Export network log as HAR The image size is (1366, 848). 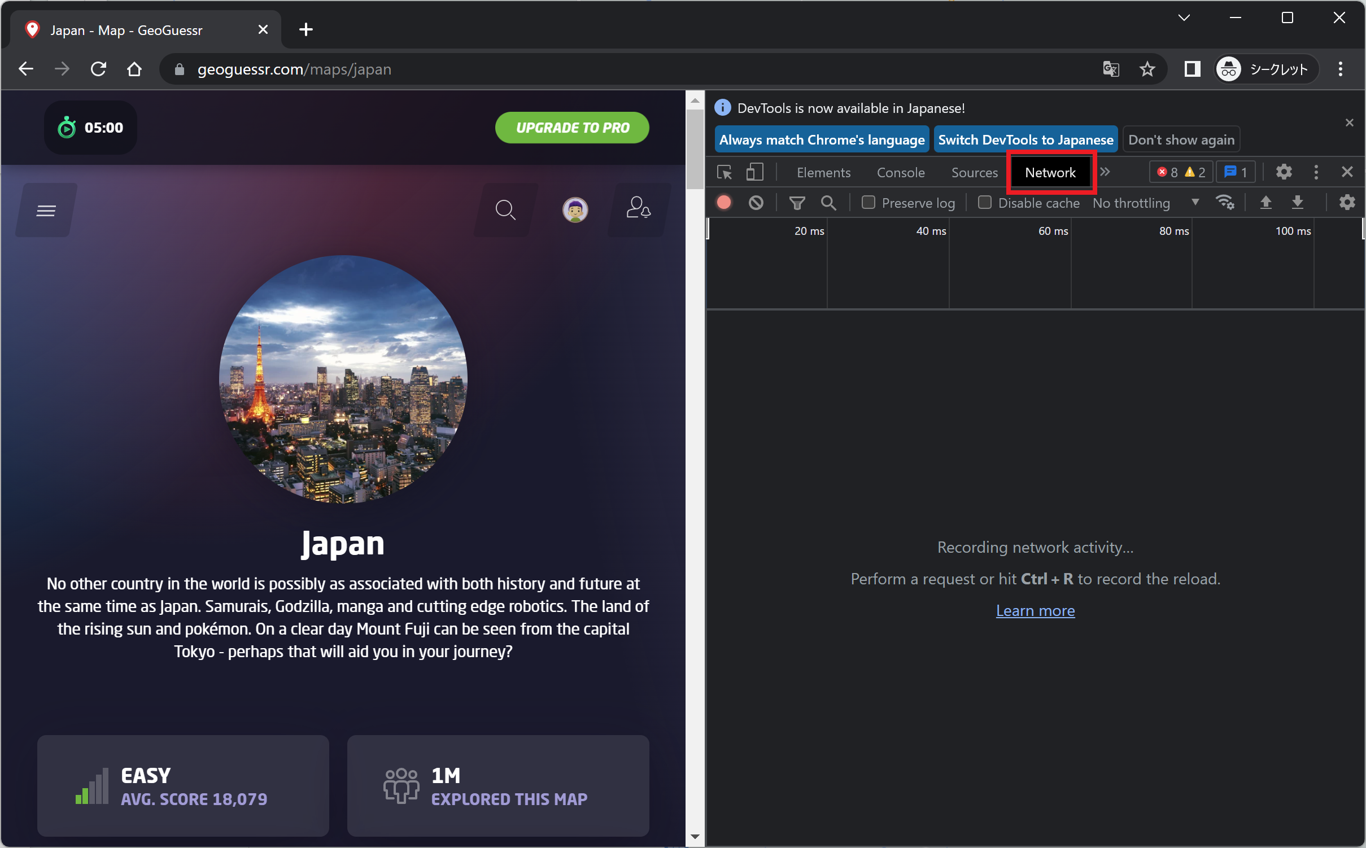pos(1298,202)
